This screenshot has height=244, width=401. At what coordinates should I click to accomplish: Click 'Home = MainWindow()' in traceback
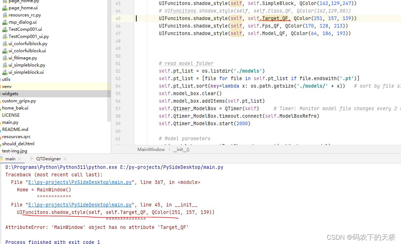[44, 190]
